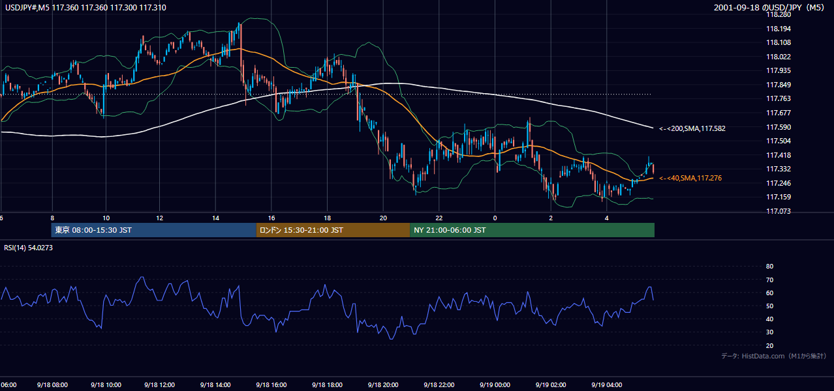Click the 117.159 price axis label
Viewport: 834px width, 391px height.
778,197
